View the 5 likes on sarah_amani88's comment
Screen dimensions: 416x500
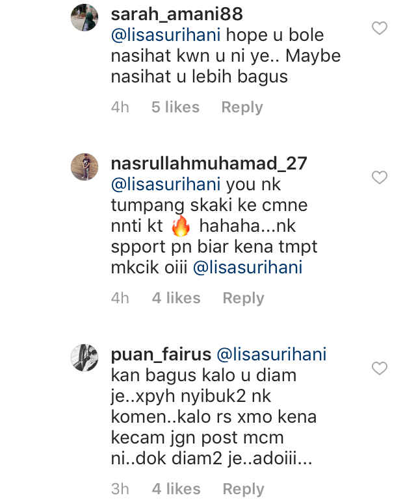pos(175,108)
